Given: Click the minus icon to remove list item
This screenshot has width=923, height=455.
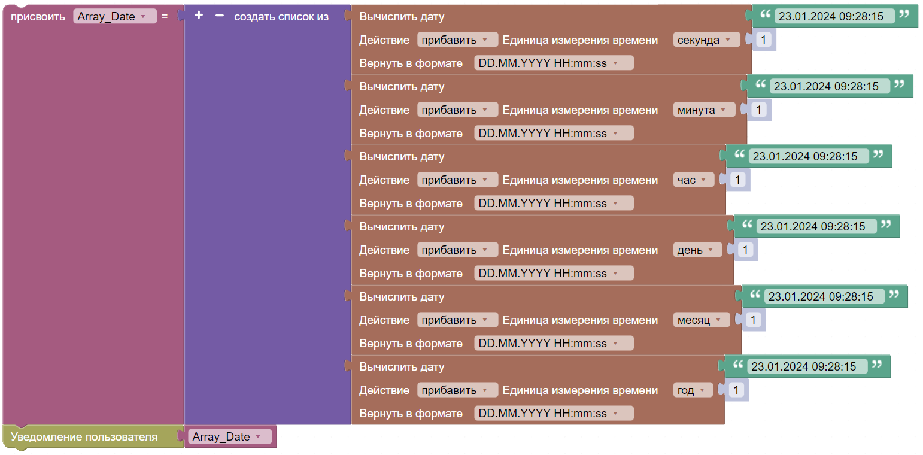Looking at the screenshot, I should point(219,16).
